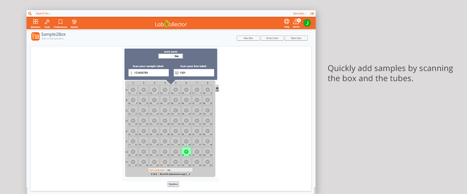Click the search magnifier icon
The width and height of the screenshot is (467, 194).
30,14
